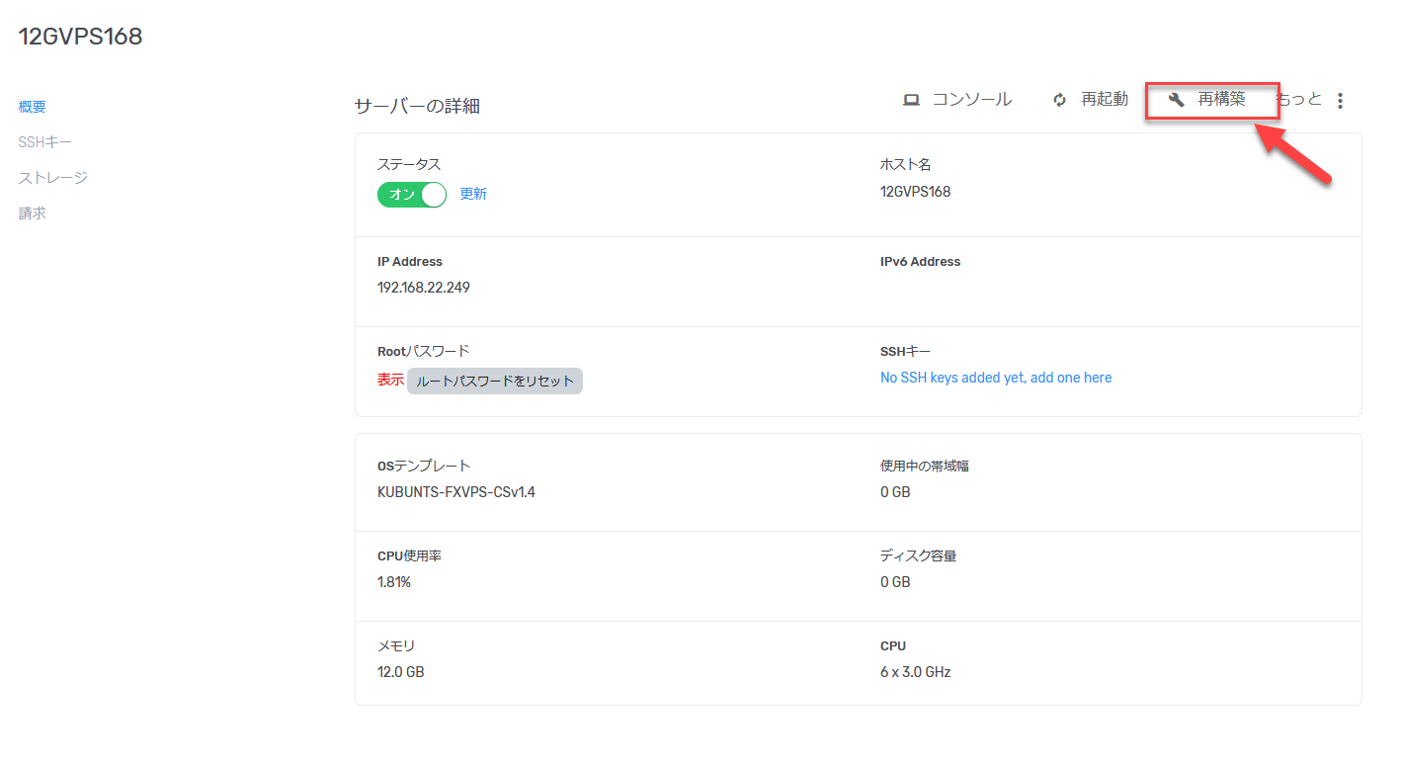Click the refresh icon beside 再起動

pyautogui.click(x=1058, y=99)
